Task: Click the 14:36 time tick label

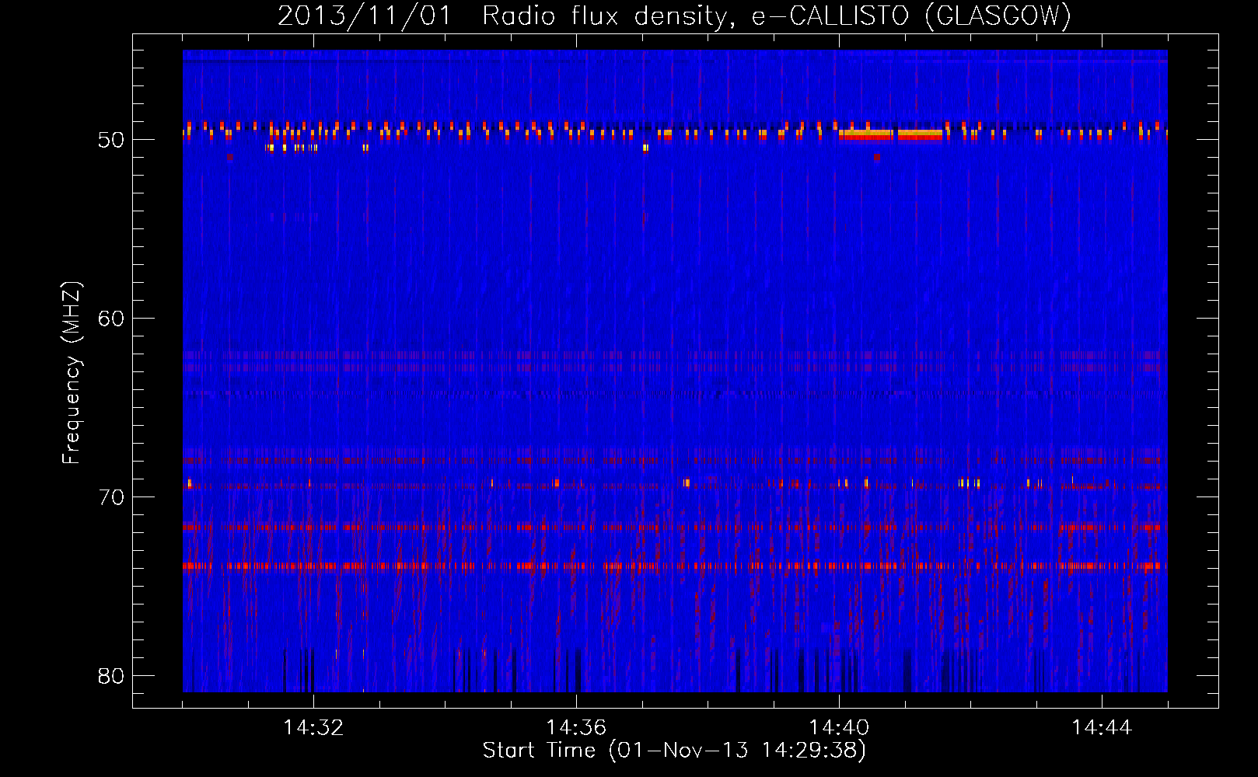Action: (576, 728)
